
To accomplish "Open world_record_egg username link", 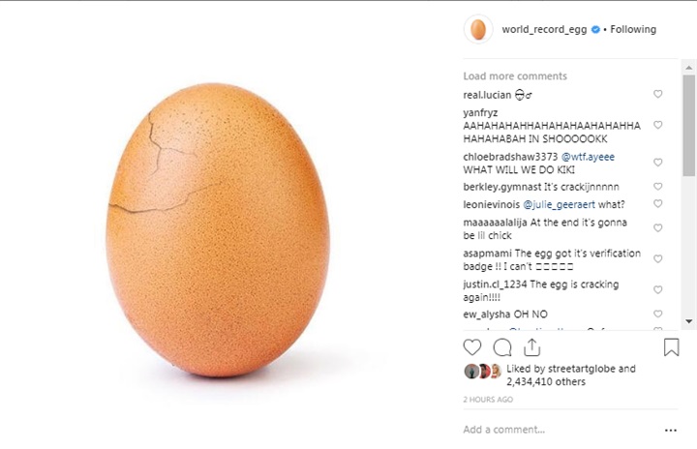I will point(544,29).
